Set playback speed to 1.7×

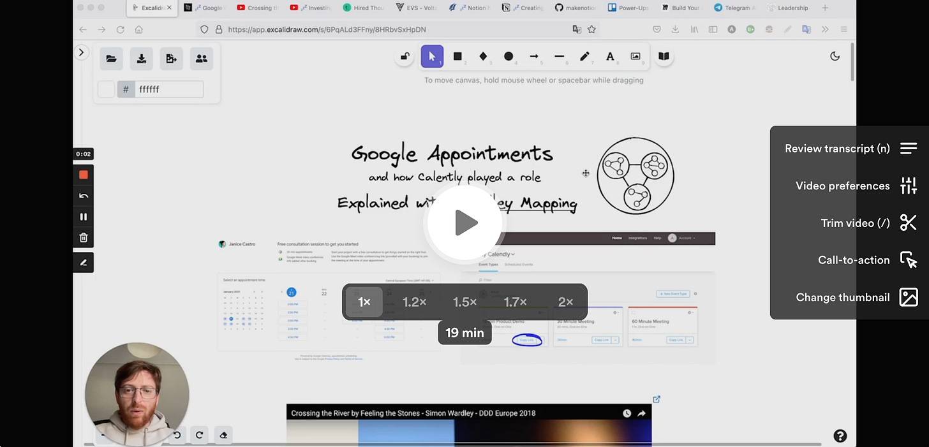pyautogui.click(x=515, y=302)
